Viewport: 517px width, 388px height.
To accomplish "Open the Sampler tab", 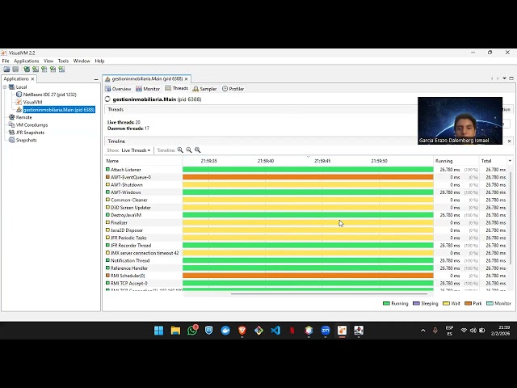I will [204, 89].
